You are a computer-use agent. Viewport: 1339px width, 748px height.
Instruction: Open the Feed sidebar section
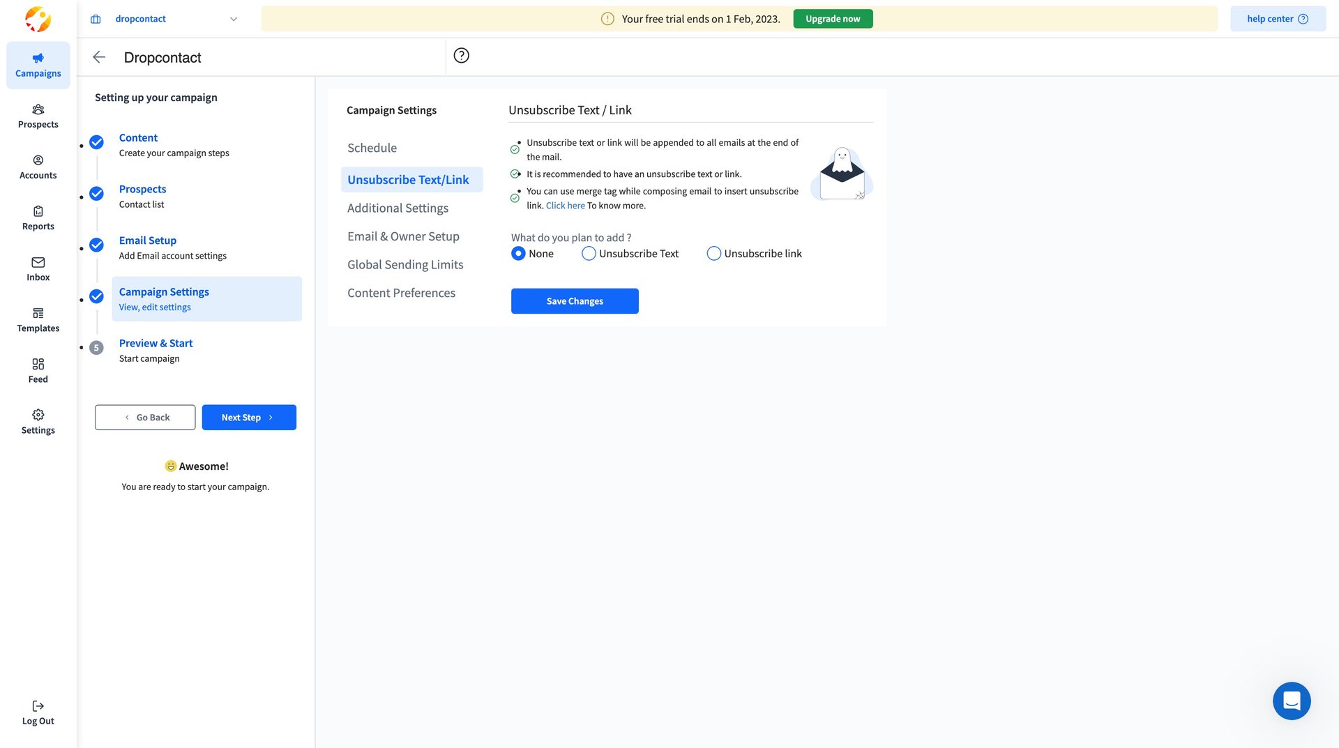click(x=38, y=371)
